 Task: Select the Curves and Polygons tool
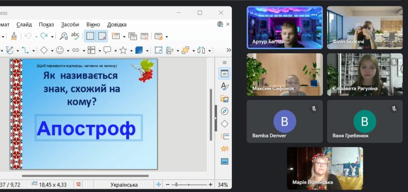click(10, 50)
